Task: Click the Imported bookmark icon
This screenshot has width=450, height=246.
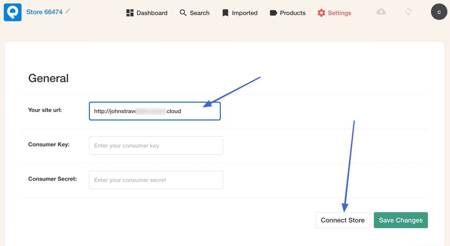Action: (x=225, y=13)
